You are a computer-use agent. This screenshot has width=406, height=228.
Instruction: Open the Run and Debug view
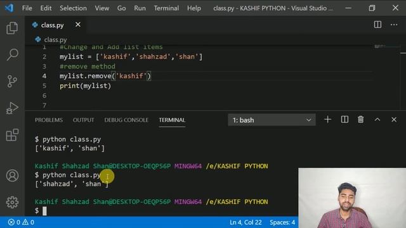(12, 108)
